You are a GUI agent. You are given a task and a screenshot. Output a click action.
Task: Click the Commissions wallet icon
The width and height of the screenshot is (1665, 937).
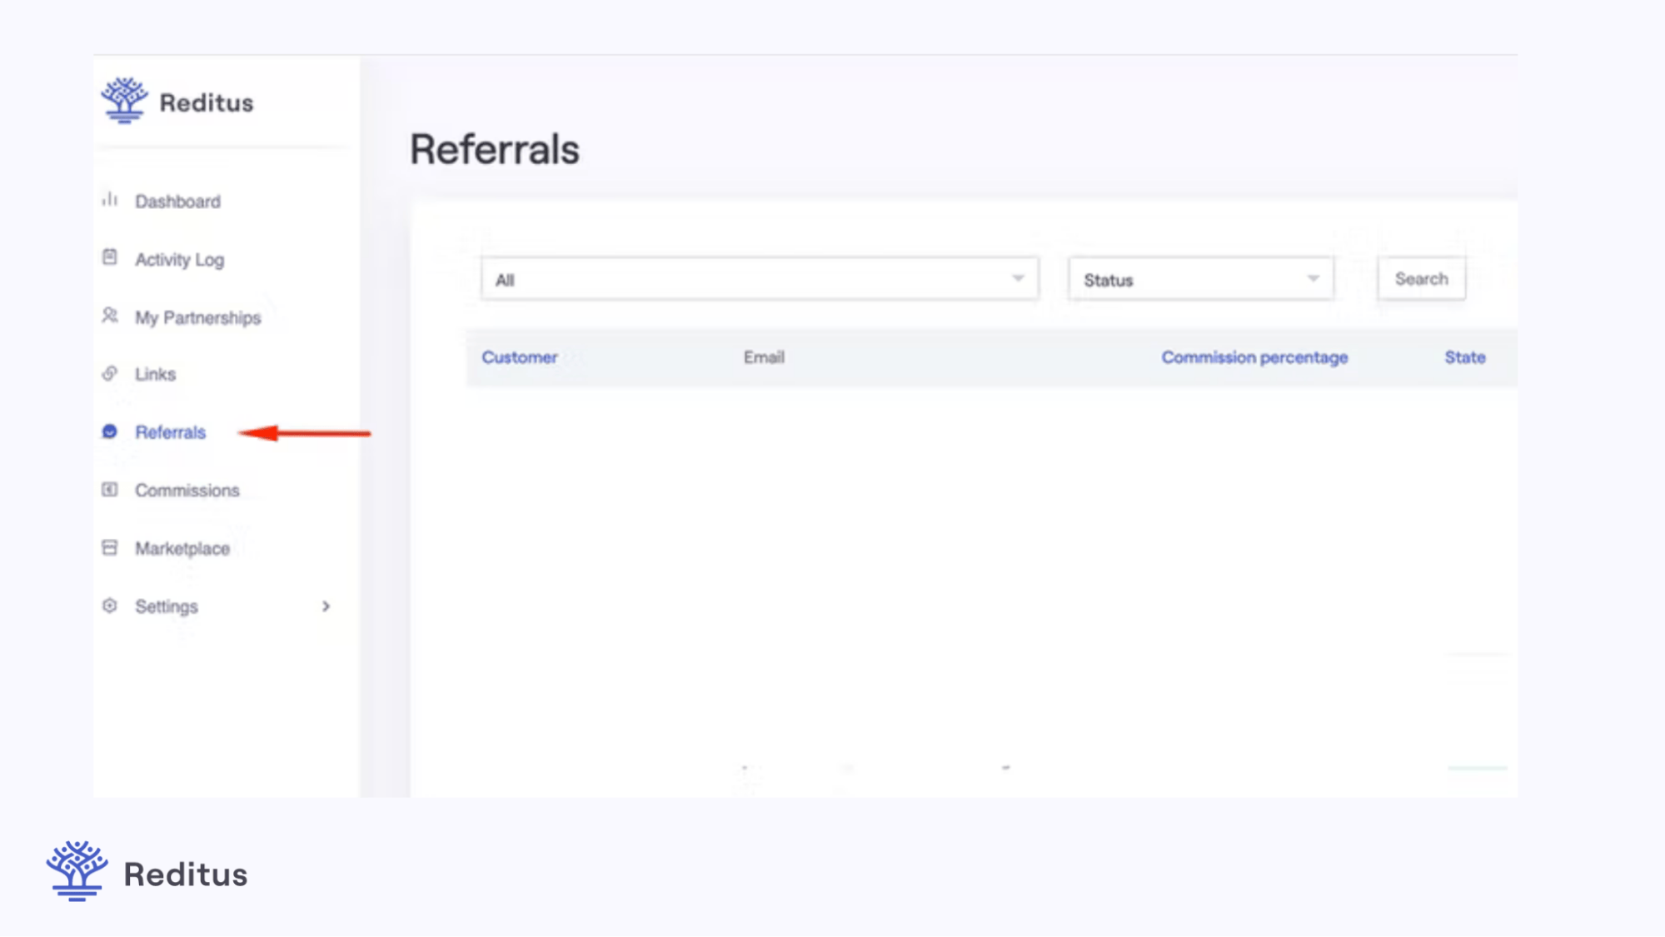(110, 490)
